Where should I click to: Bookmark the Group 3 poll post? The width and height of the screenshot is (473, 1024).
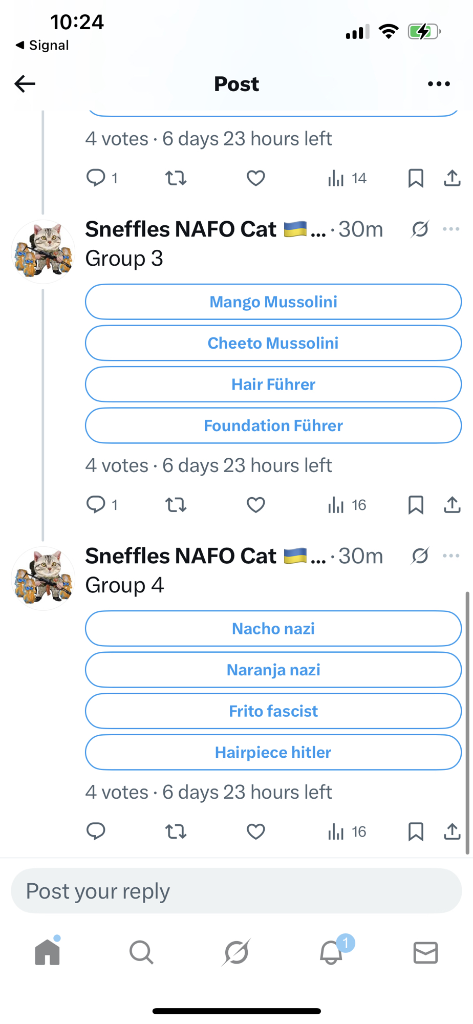pyautogui.click(x=416, y=505)
